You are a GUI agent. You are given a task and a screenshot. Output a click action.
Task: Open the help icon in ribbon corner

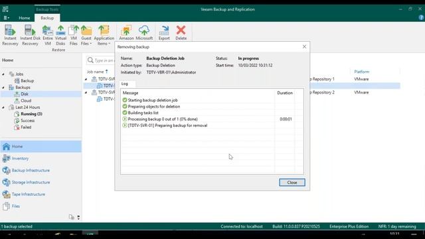421,18
